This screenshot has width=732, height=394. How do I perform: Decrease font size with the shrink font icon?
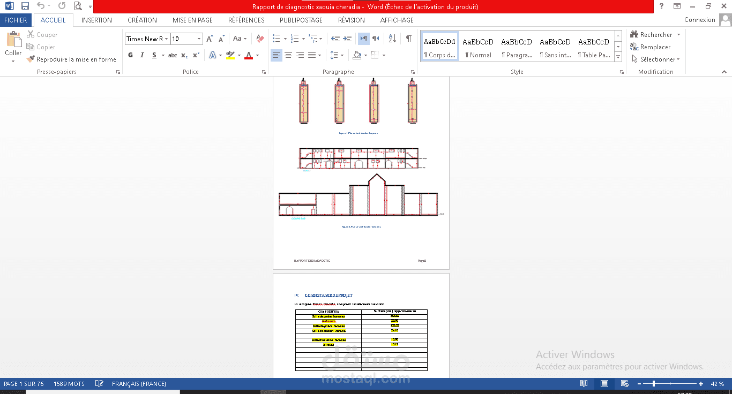[x=222, y=39]
